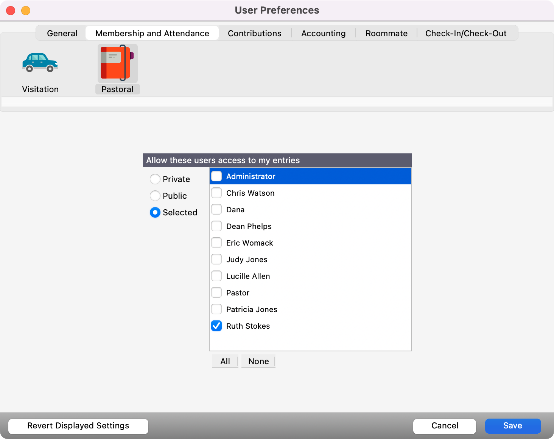Screen dimensions: 554x439
Task: Check Dean Phelps in the user list
Action: 216,226
